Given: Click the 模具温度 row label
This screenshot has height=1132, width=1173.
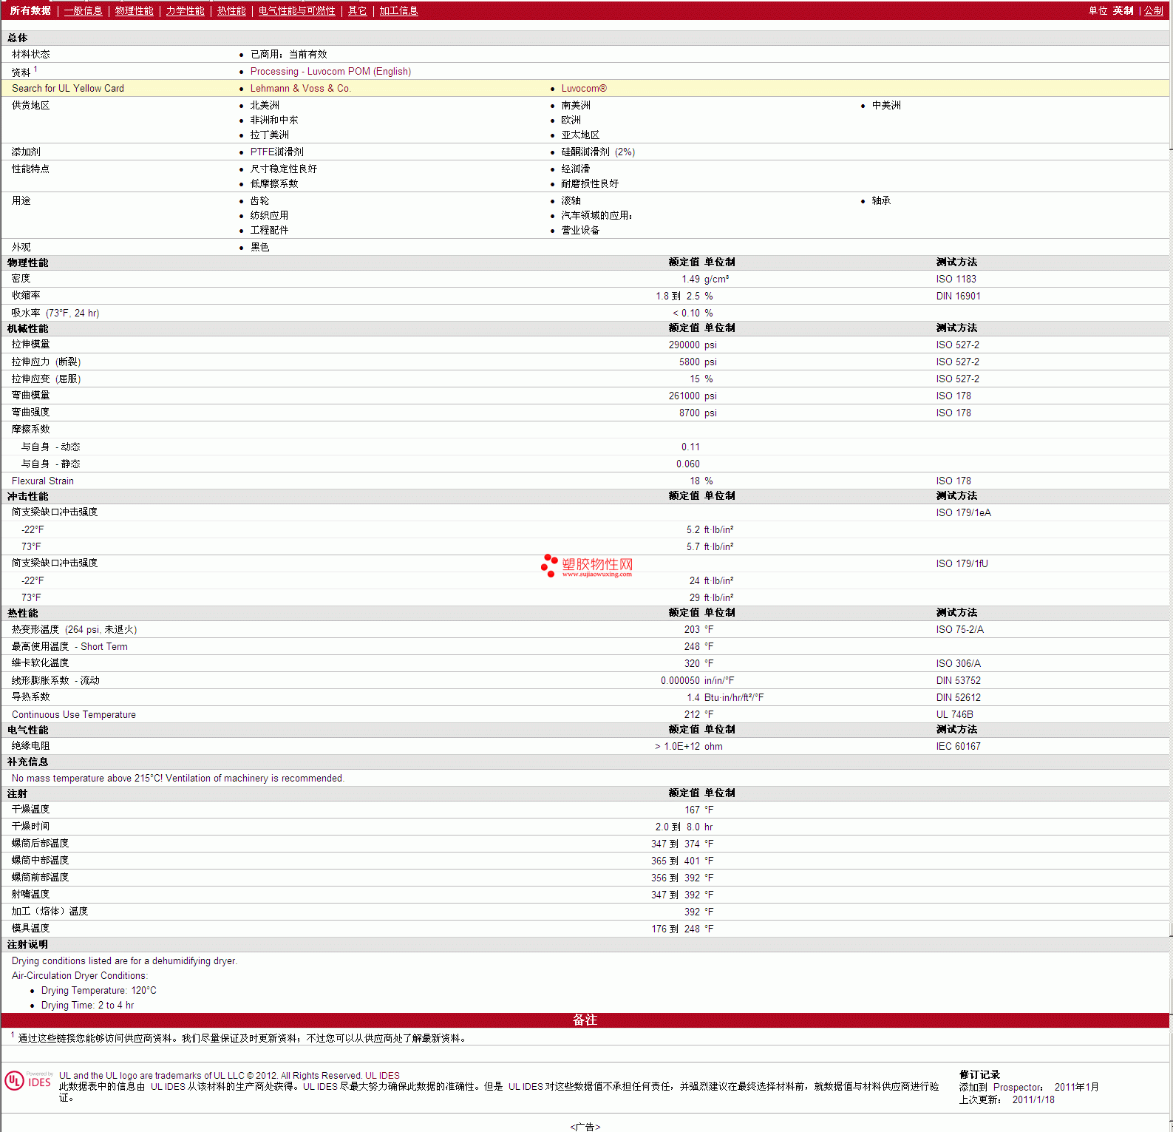Looking at the screenshot, I should tap(30, 929).
